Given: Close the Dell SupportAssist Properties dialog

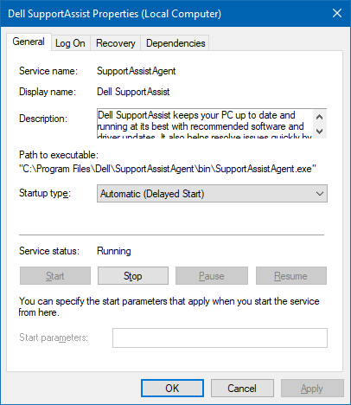Looking at the screenshot, I should tap(337, 13).
